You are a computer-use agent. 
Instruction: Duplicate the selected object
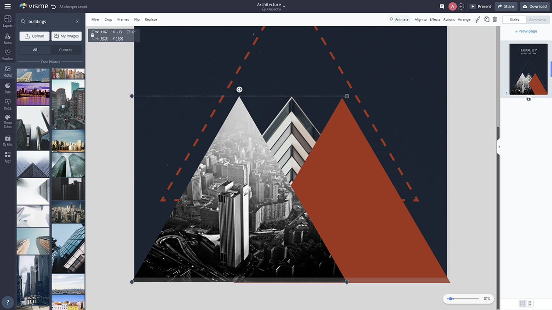(x=487, y=19)
